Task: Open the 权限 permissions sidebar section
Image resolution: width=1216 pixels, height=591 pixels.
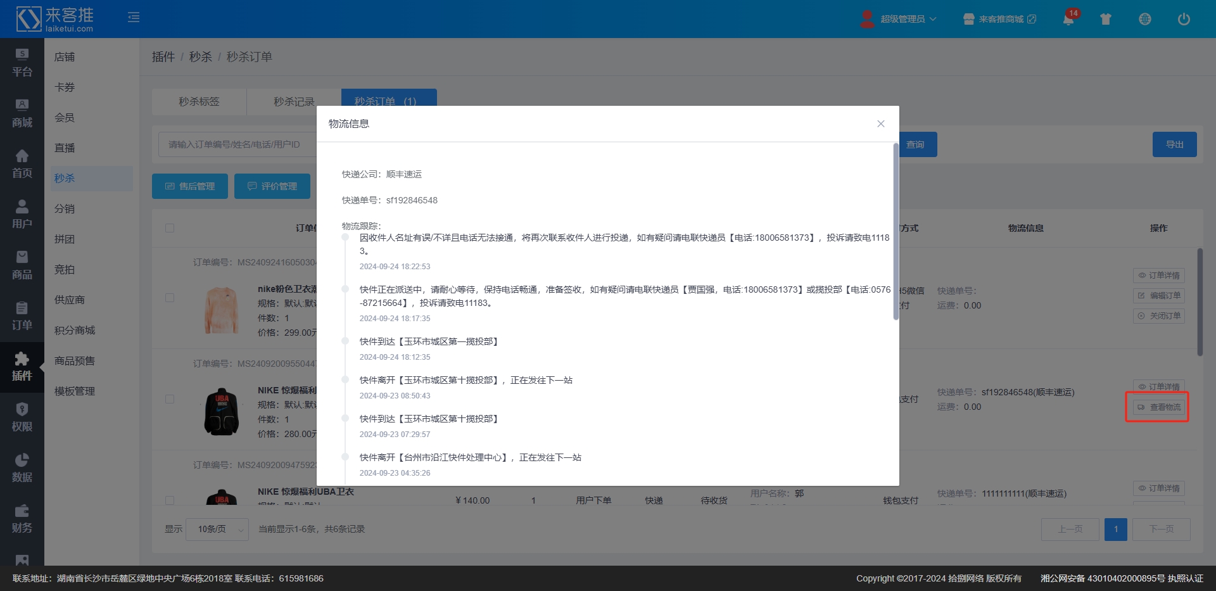Action: point(22,417)
